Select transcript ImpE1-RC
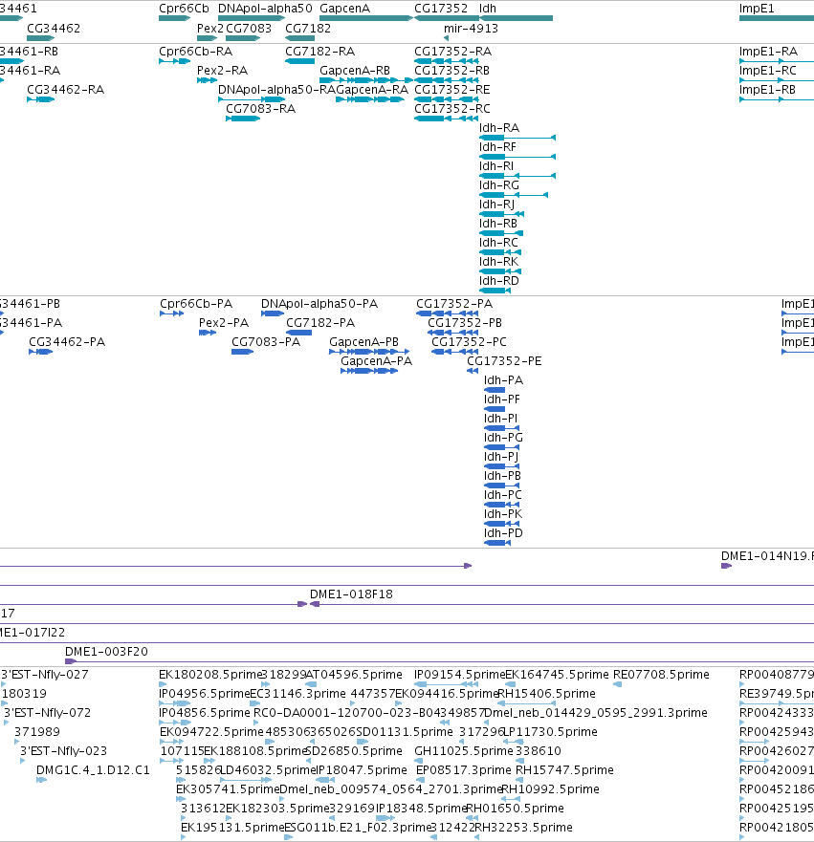 (768, 71)
